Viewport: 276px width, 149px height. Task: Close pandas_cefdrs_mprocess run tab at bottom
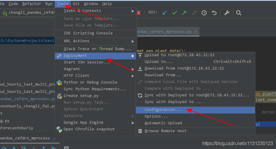pyautogui.click(x=54, y=139)
